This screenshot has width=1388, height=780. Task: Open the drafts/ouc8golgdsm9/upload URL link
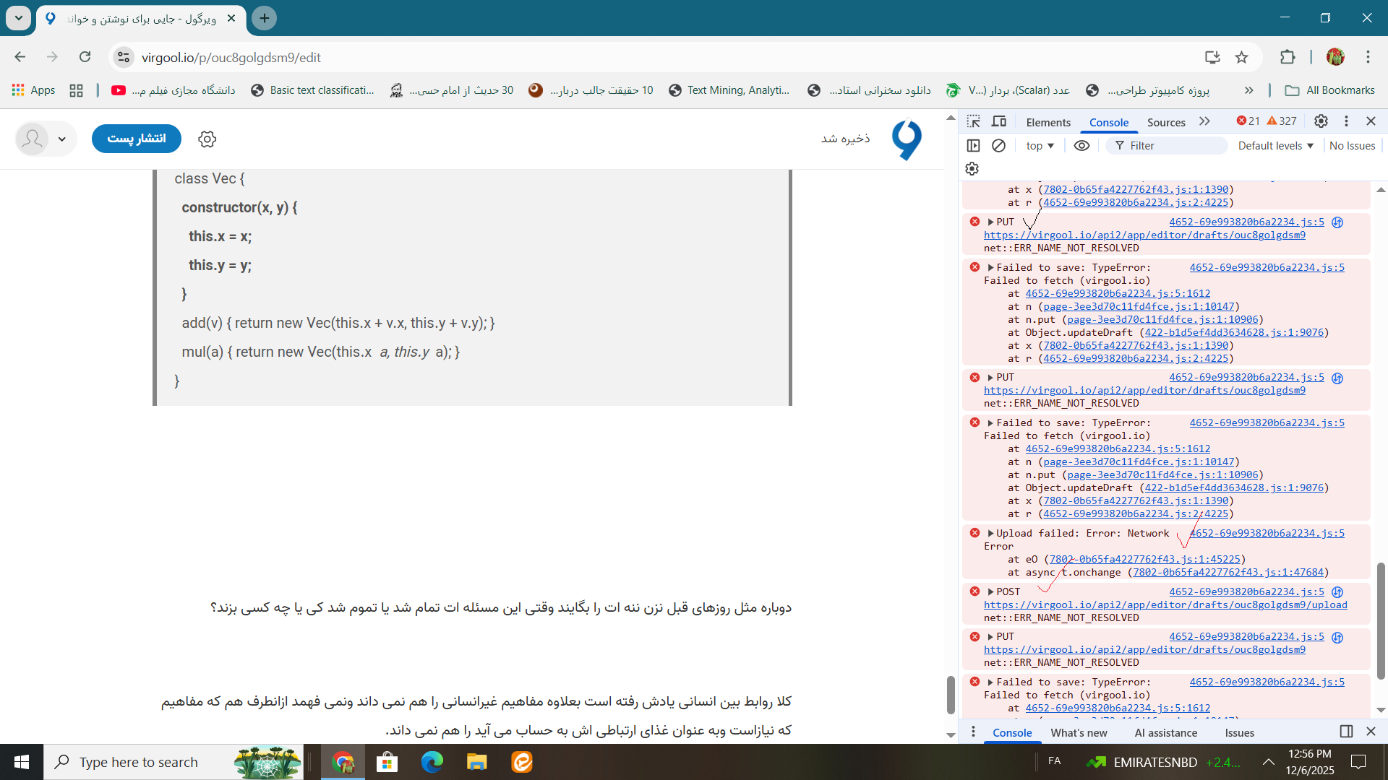(x=1165, y=605)
